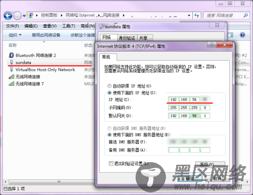Image resolution: width=253 pixels, height=195 pixels.
Task: Click the Control Panel icon in address bar
Action: 30,15
